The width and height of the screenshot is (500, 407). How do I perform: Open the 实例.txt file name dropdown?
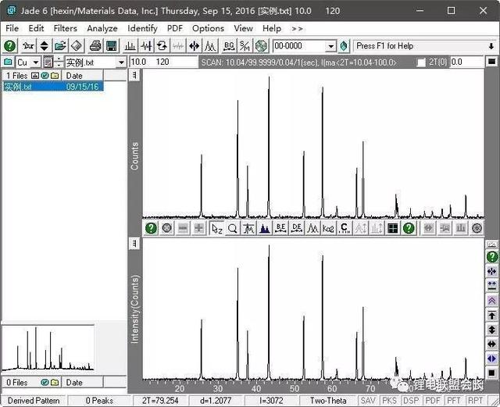tap(121, 62)
